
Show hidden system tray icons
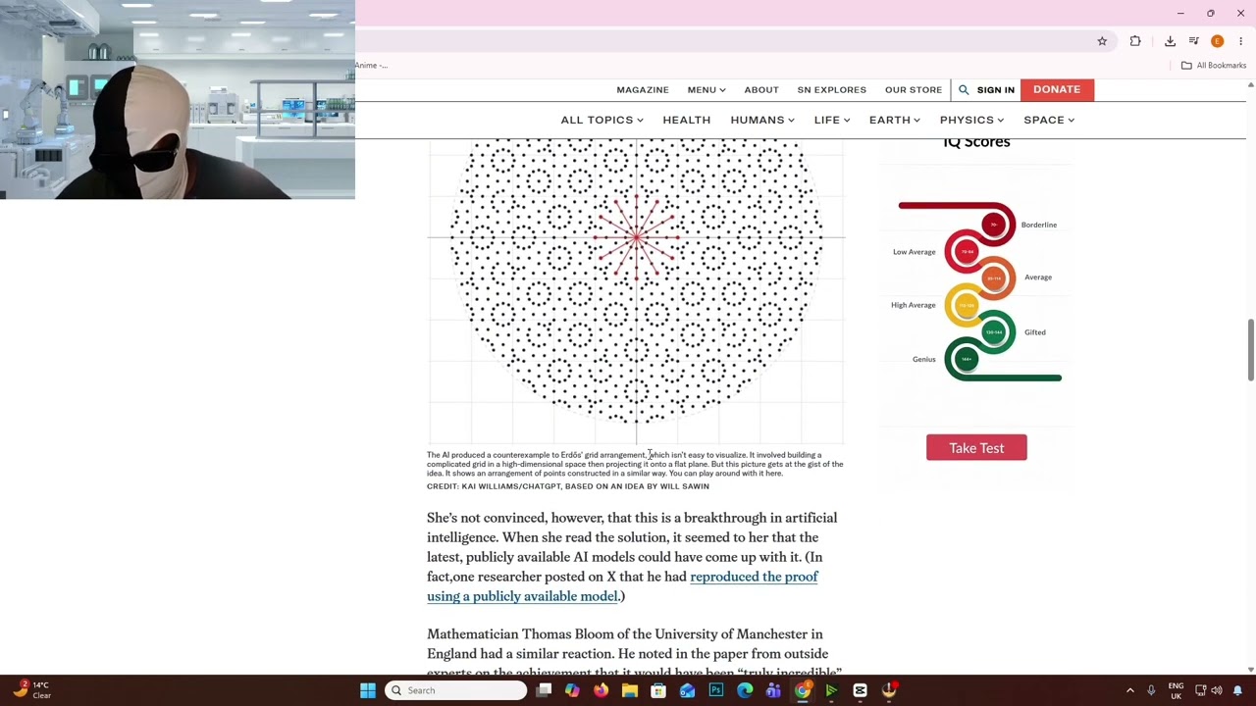(x=1129, y=690)
